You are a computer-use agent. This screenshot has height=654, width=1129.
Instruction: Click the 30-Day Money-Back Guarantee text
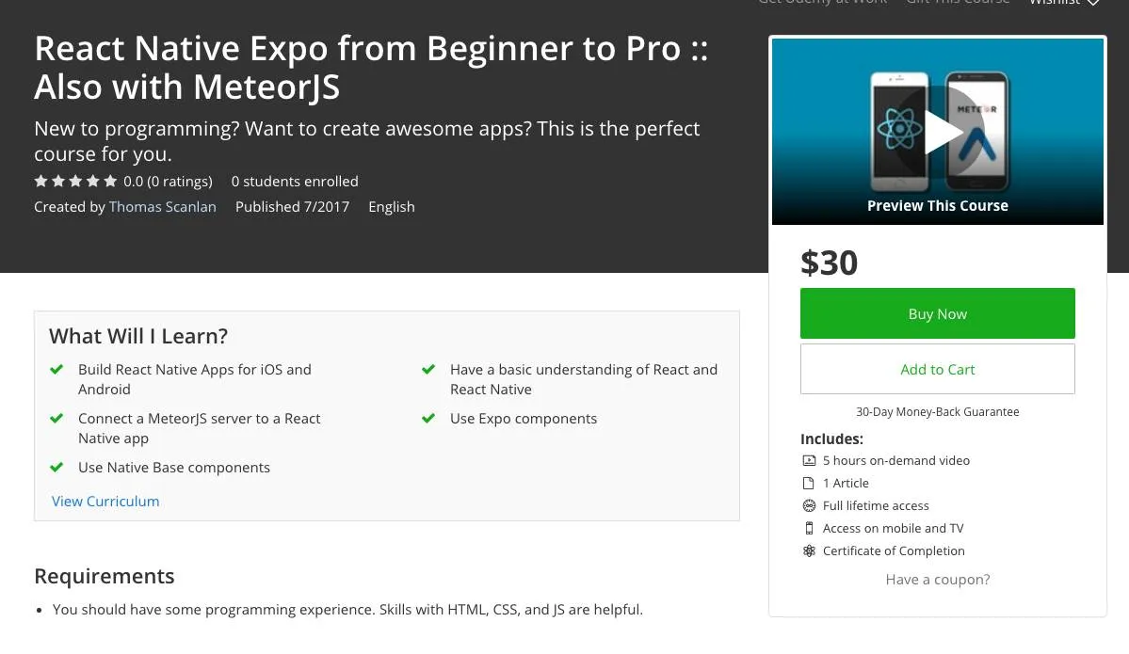tap(937, 412)
